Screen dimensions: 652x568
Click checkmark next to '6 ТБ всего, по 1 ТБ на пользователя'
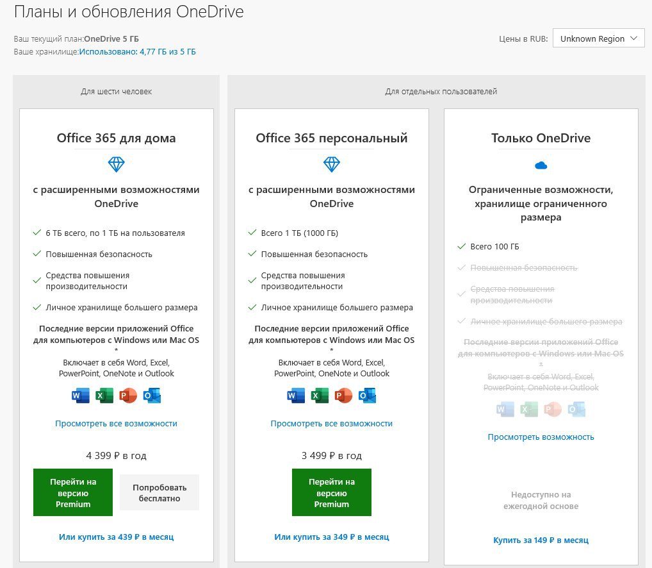(37, 233)
